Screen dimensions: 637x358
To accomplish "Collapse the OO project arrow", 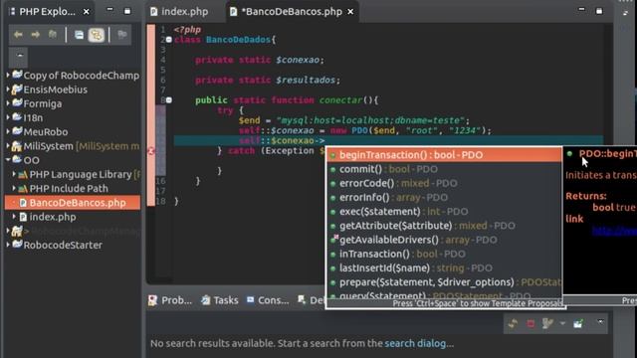I will click(8, 160).
